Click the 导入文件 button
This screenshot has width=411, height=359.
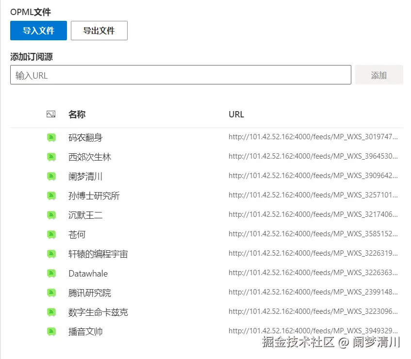click(x=38, y=31)
